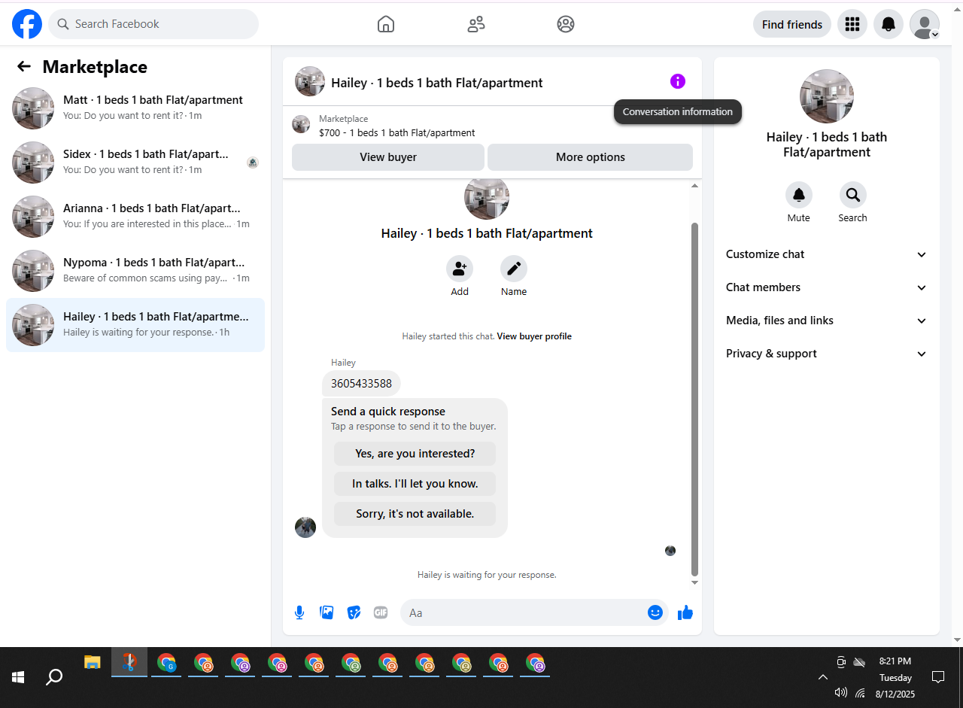The height and width of the screenshot is (708, 963).
Task: Click into the Search Facebook field
Action: [x=153, y=24]
